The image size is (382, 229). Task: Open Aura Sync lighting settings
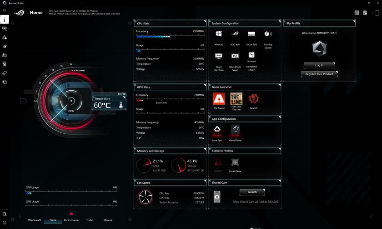click(x=217, y=131)
